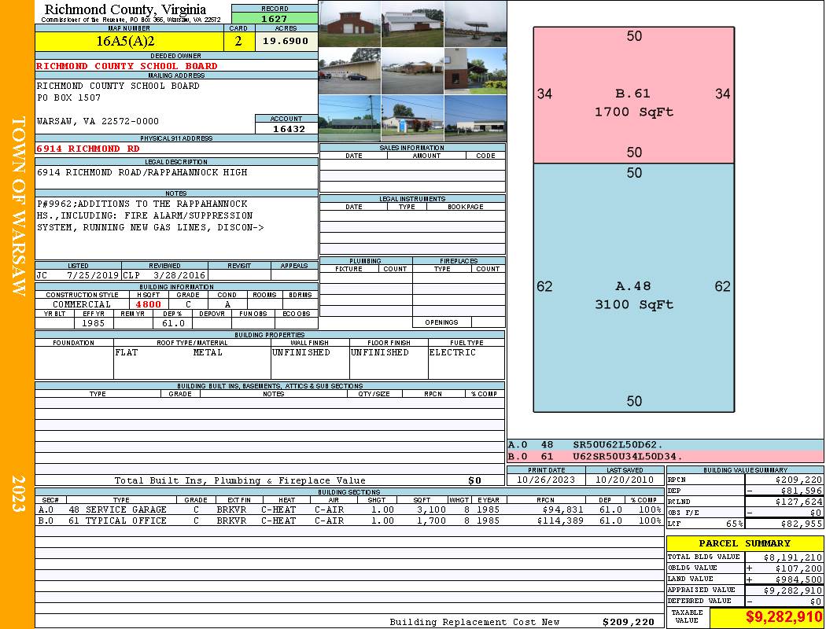Click the tan garage with parked cars photo
This screenshot has width=826, height=629.
(x=349, y=71)
